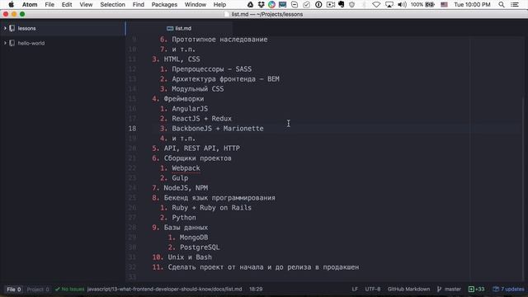The image size is (528, 297).
Task: Click the 'HTML, CSS' heading line
Action: tap(181, 59)
